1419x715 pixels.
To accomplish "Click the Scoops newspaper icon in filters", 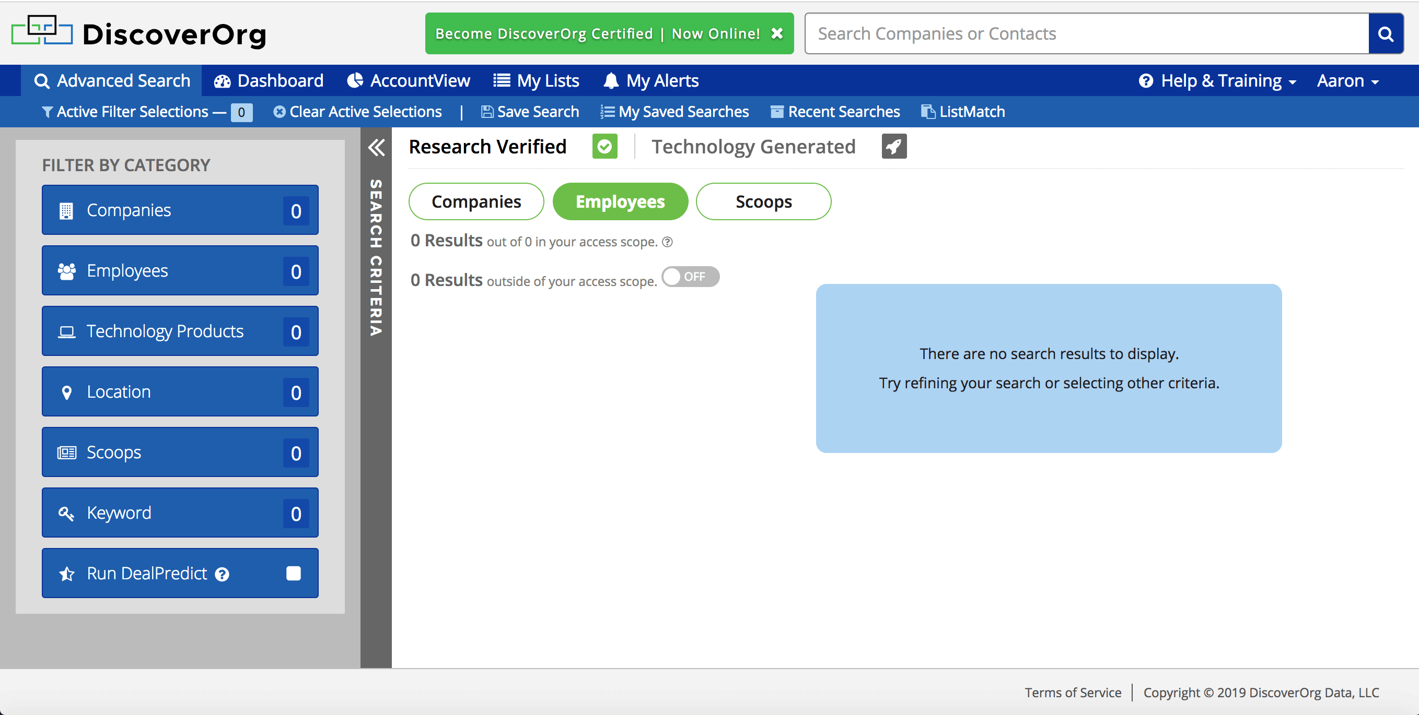I will pyautogui.click(x=67, y=453).
